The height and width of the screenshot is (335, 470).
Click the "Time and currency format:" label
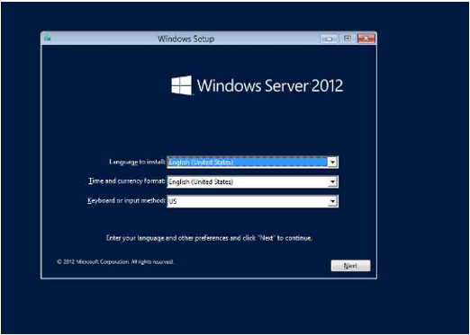coord(127,181)
